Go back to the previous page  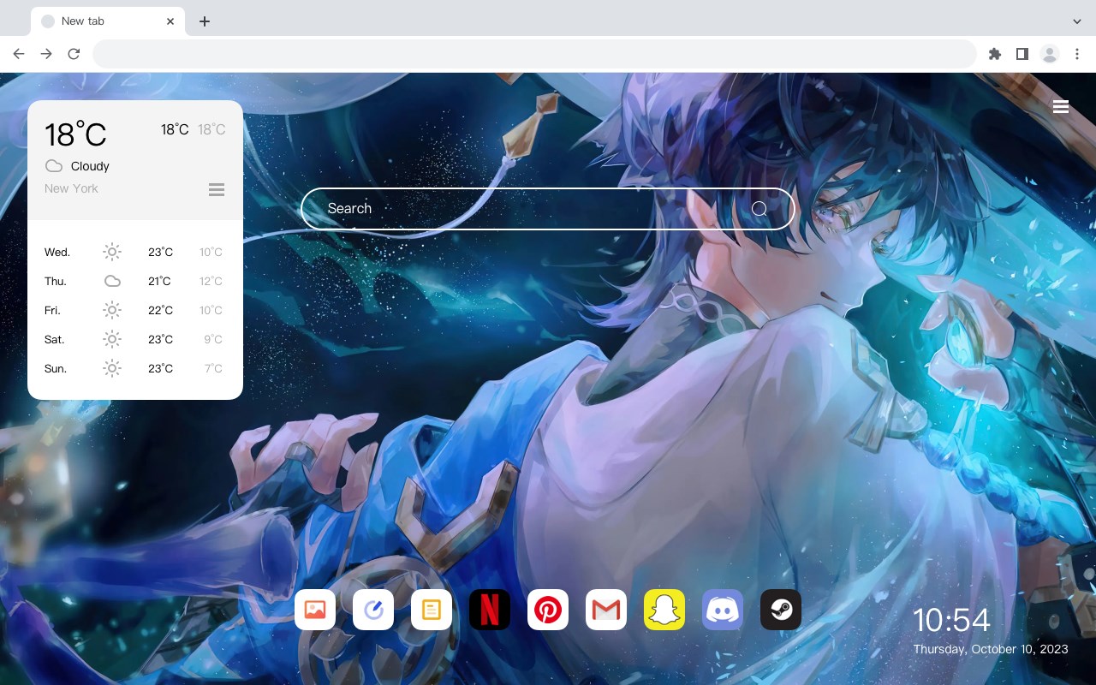(x=19, y=54)
